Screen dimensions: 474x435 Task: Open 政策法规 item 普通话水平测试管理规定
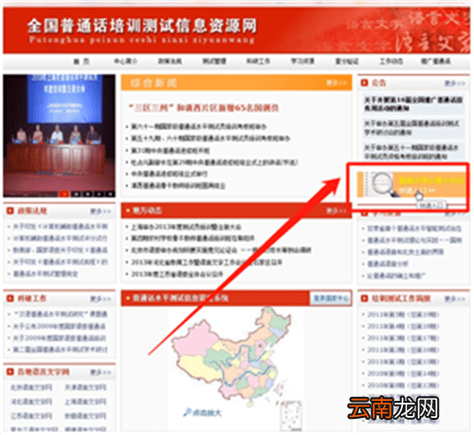(x=46, y=274)
